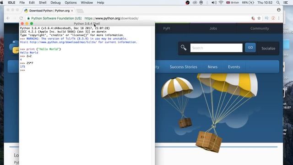Click the print ("Hello World") line
Screen dimensions: 293x165
40,49
